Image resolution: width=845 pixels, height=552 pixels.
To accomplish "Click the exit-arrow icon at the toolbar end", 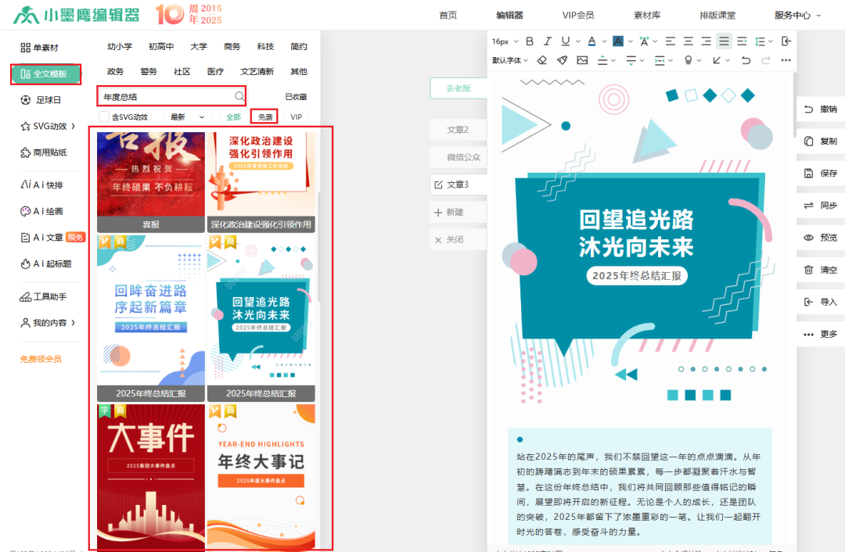I will tap(786, 41).
